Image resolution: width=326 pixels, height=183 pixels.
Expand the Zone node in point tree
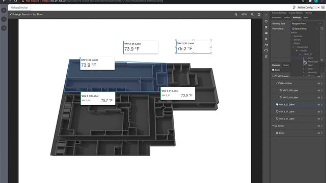[304, 58]
